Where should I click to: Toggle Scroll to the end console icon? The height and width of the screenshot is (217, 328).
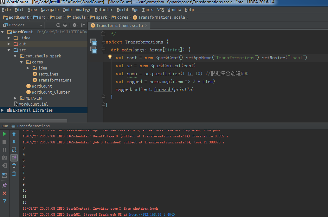click(x=14, y=158)
